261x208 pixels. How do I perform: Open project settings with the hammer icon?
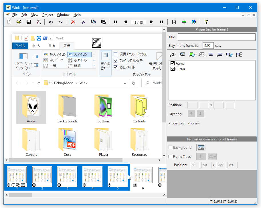(39, 22)
